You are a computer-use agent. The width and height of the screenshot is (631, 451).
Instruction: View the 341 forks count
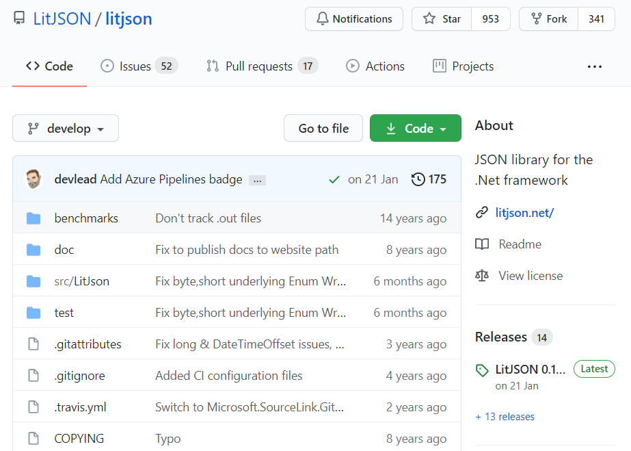point(596,19)
